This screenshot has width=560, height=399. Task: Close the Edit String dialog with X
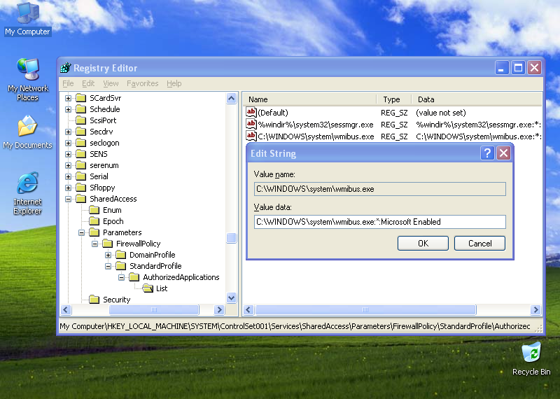[x=503, y=153]
